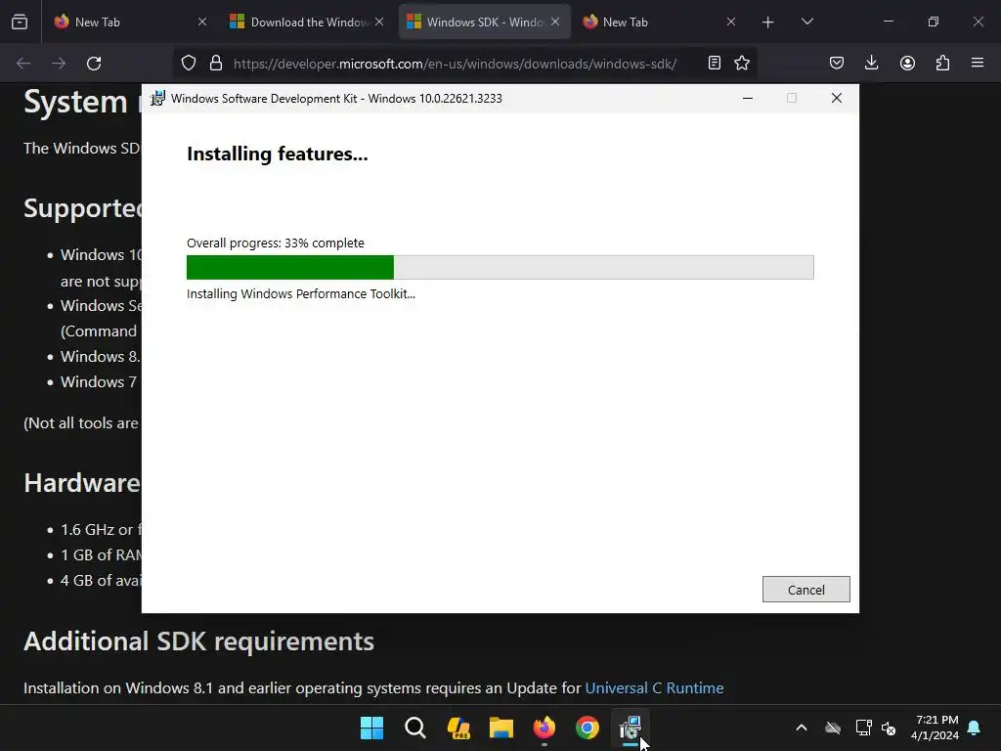Open Firefox from the taskbar

click(544, 728)
